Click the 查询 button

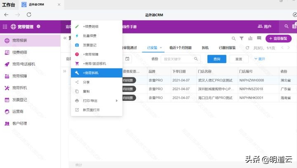pyautogui.click(x=217, y=59)
